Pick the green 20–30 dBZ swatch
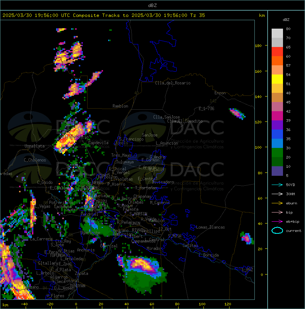Viewport: 305px width, 309px height. [x=277, y=153]
